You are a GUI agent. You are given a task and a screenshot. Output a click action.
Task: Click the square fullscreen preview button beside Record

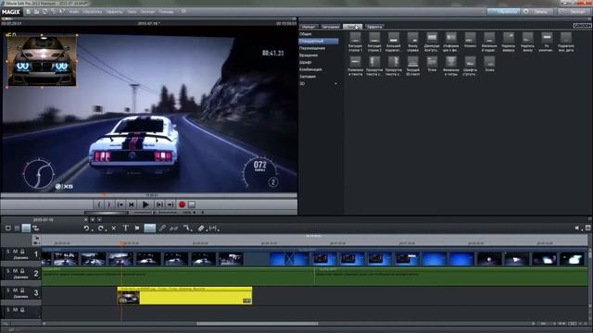pyautogui.click(x=192, y=204)
